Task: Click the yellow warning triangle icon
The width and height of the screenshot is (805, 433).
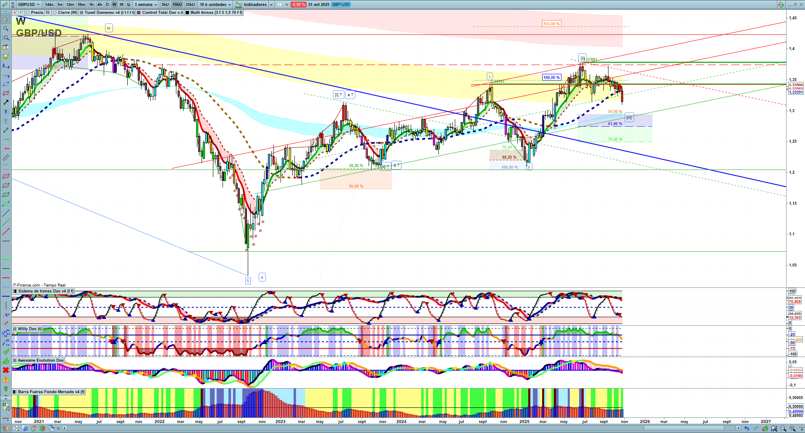Action: click(6, 379)
